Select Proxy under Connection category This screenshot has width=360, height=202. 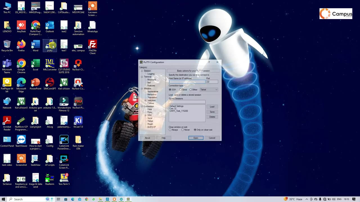coord(150,112)
